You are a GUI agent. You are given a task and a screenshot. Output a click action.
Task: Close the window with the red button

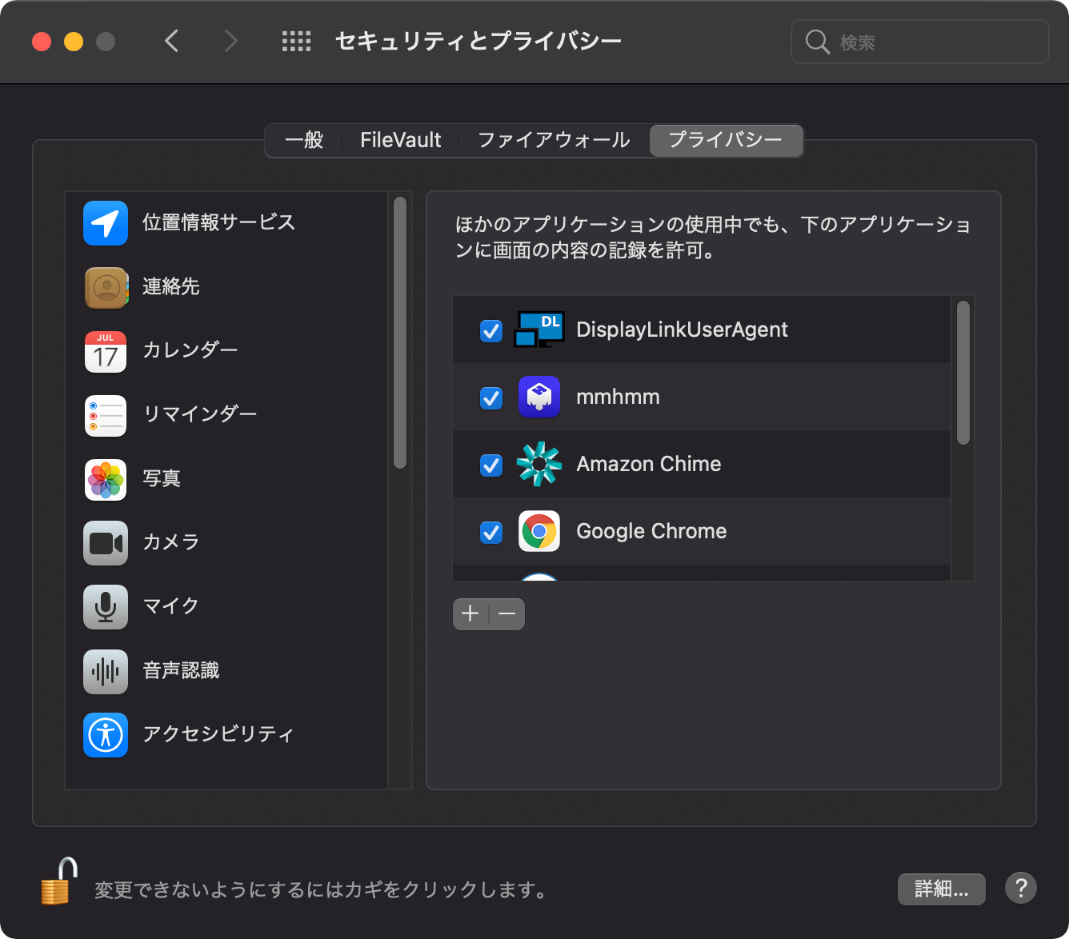(x=42, y=42)
